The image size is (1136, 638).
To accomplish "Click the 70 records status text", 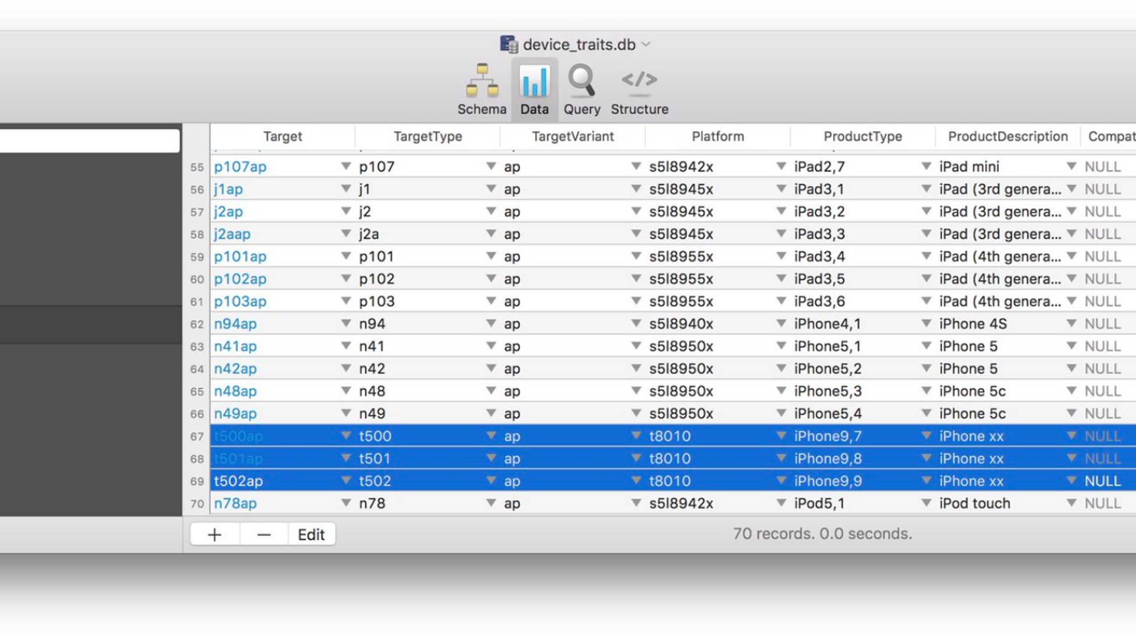I will (822, 534).
